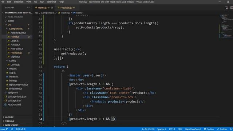Click the sync changes icon in status bar
Screen dimensions: 233x131
[12, 129]
